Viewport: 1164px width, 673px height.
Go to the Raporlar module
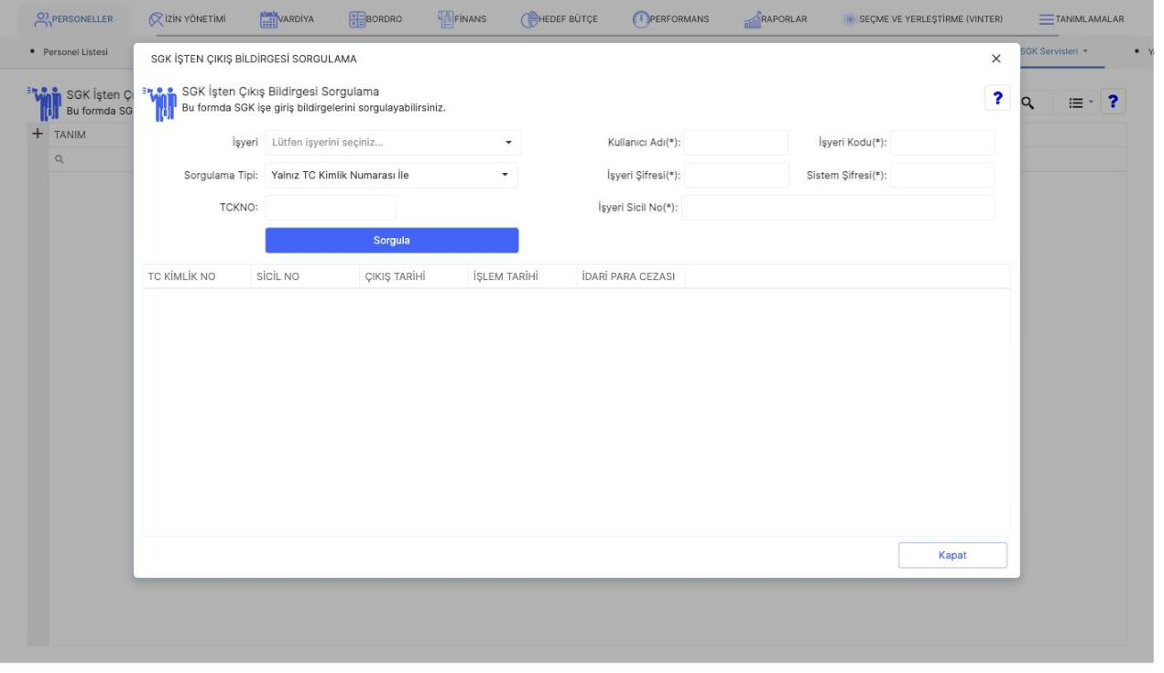(x=775, y=19)
